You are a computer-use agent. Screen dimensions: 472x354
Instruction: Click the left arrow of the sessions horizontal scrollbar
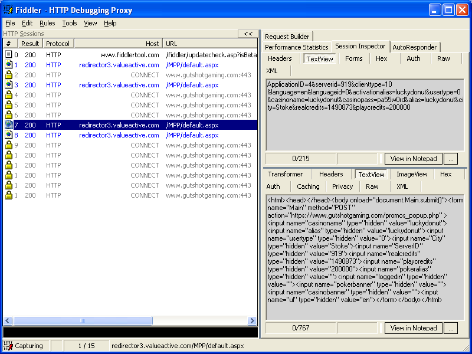8,321
